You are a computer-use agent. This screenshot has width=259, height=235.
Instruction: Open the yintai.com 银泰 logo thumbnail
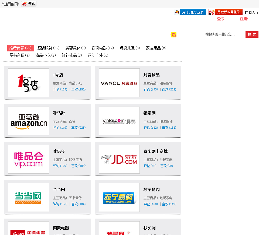click(x=119, y=121)
